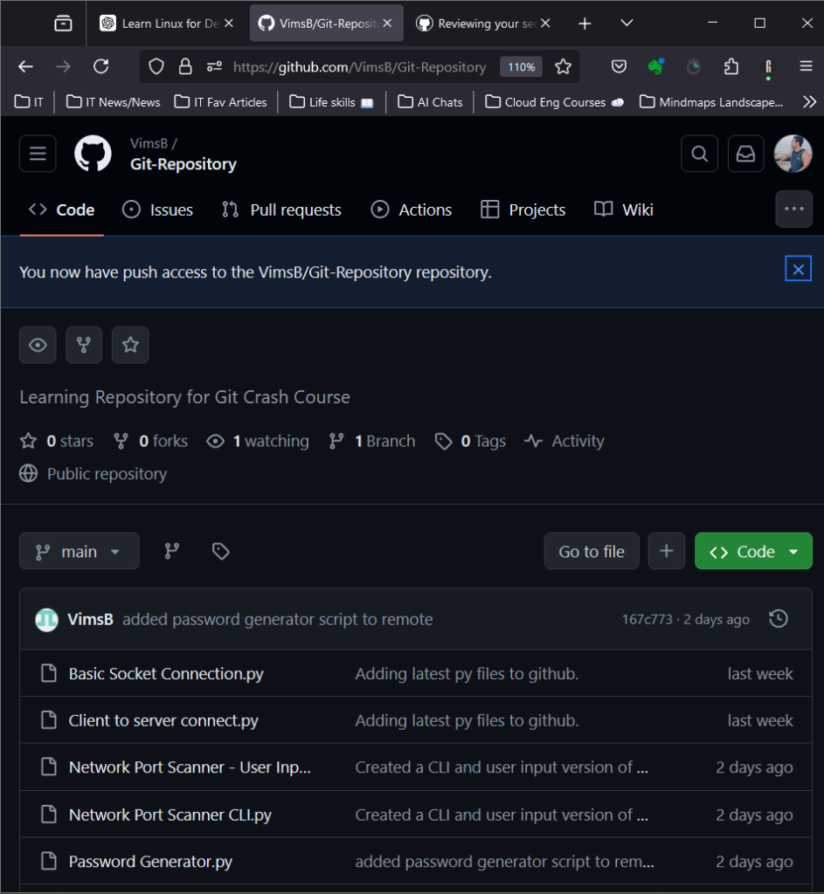Viewport: 824px width, 894px height.
Task: Toggle watching with the eye button
Action: tap(38, 345)
